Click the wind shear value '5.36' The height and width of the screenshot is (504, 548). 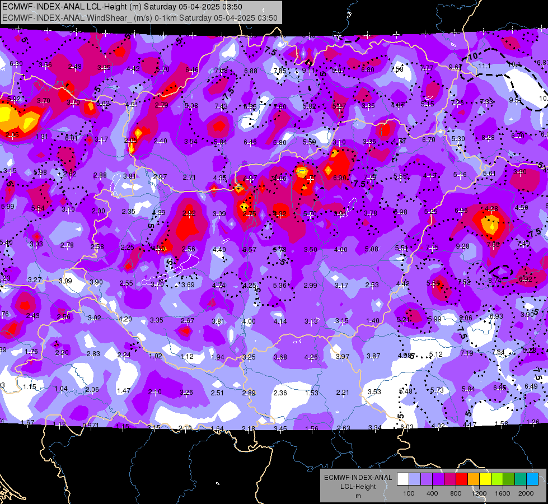point(279,286)
